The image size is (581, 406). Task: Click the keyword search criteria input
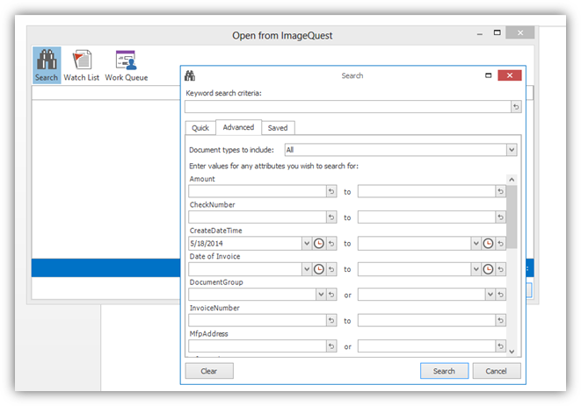(x=348, y=107)
